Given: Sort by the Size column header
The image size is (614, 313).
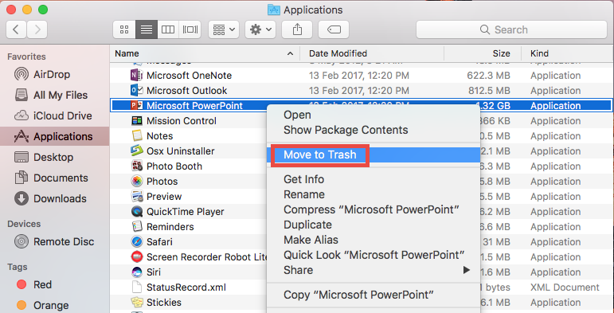Looking at the screenshot, I should point(501,53).
